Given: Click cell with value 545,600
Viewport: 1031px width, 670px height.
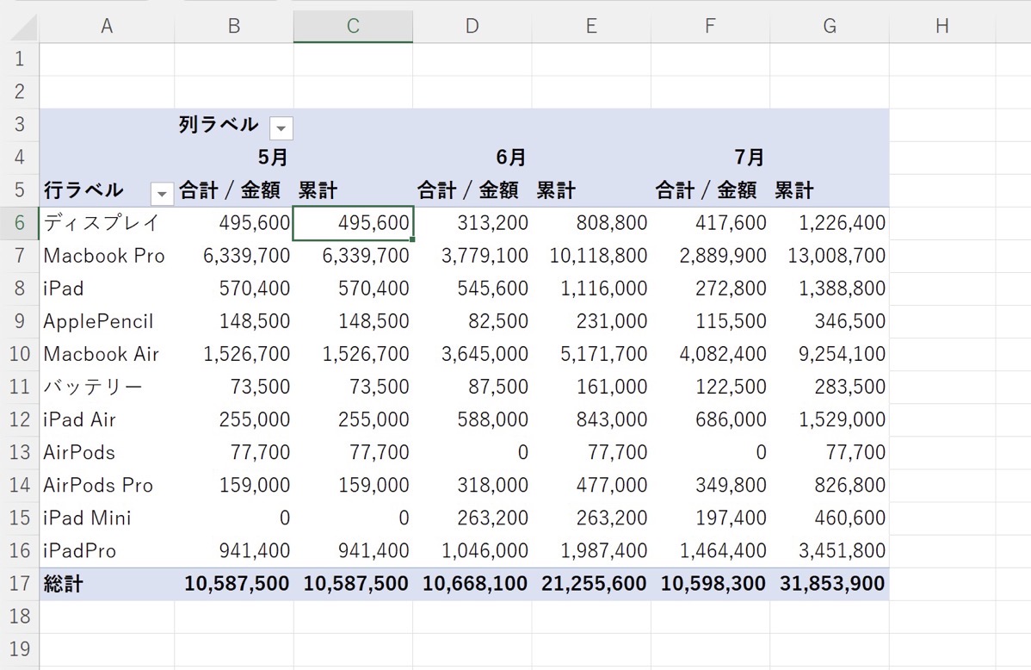Looking at the screenshot, I should (472, 289).
